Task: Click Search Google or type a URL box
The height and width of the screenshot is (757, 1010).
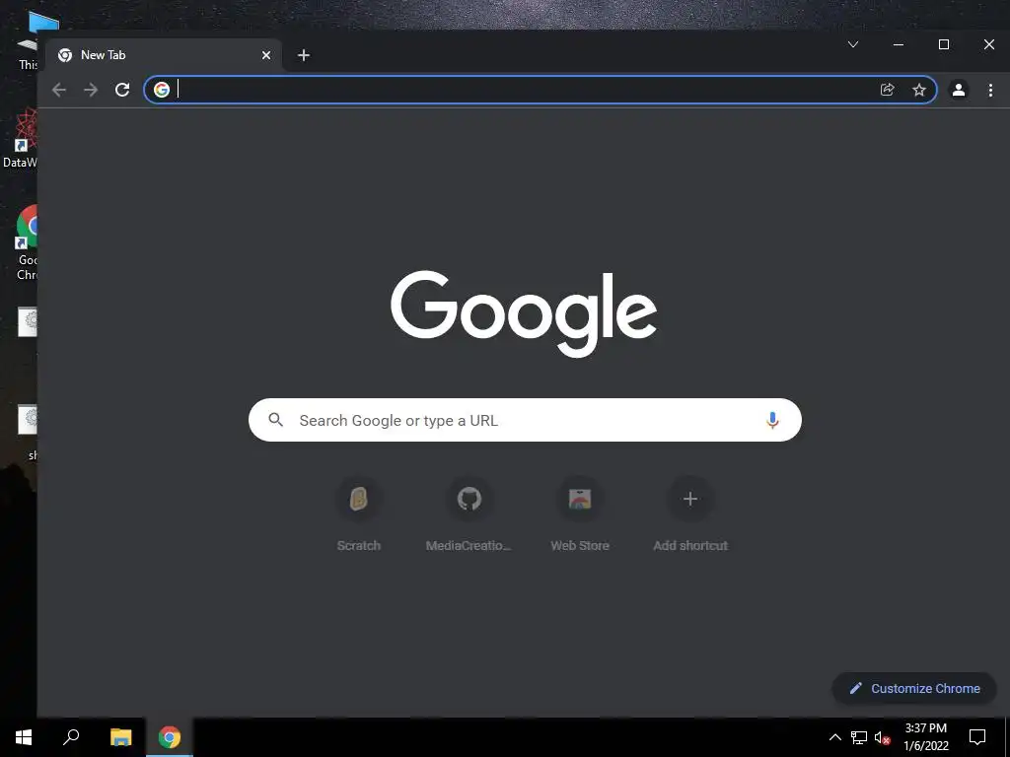Action: click(x=525, y=420)
